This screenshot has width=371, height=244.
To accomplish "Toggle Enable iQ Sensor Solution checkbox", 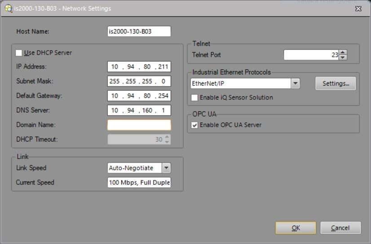I will point(194,98).
